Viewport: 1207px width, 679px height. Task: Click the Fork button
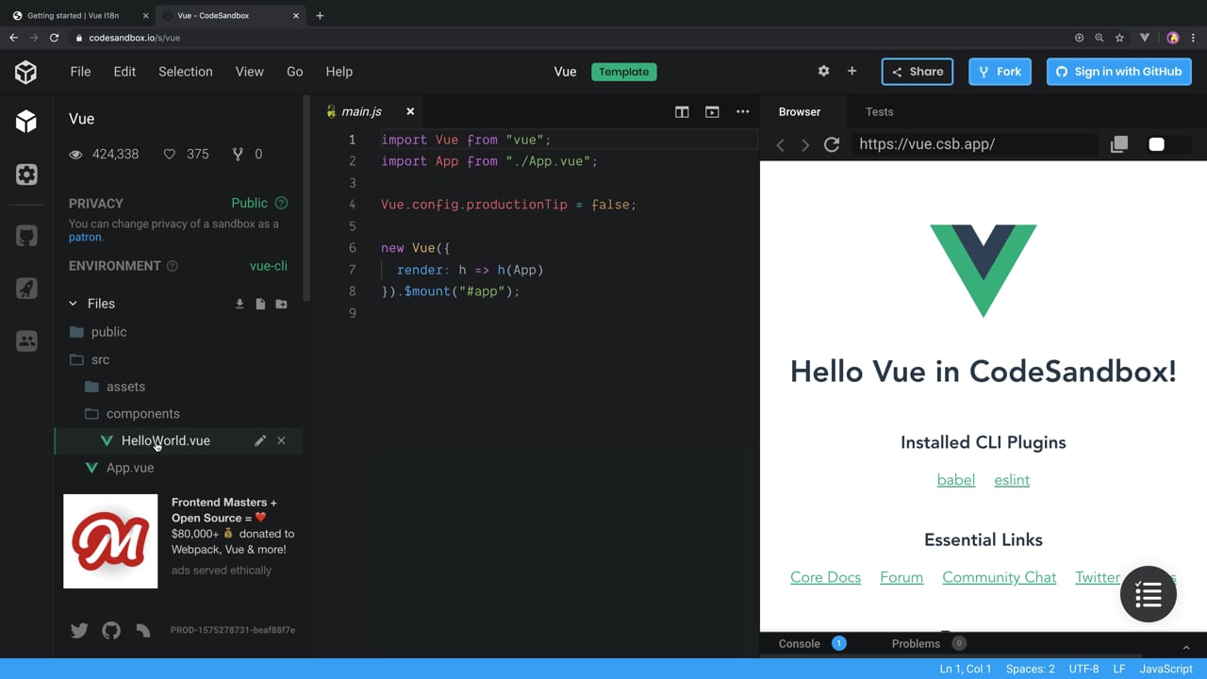1000,72
